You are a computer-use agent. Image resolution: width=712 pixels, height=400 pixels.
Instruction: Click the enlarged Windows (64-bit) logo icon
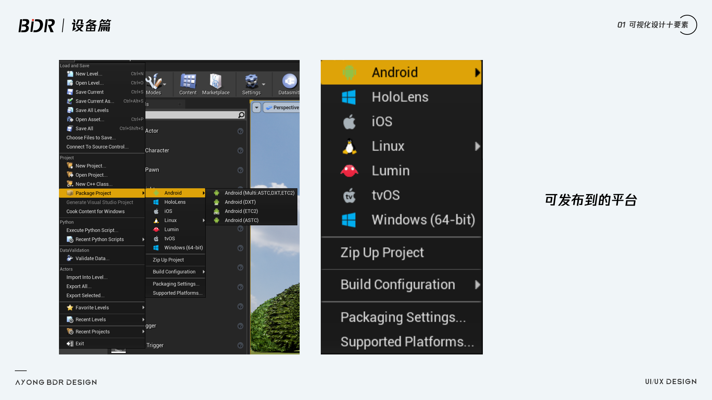pos(349,220)
